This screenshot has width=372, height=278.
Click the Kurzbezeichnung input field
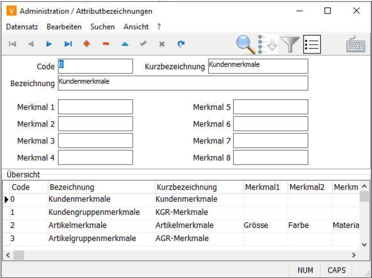tap(258, 66)
